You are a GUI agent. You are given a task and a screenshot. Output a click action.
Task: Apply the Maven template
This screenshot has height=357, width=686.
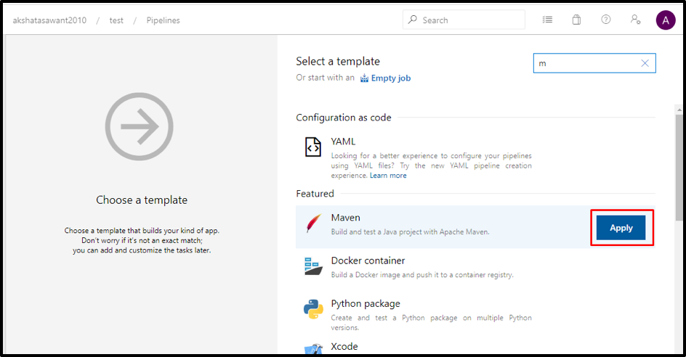[621, 228]
